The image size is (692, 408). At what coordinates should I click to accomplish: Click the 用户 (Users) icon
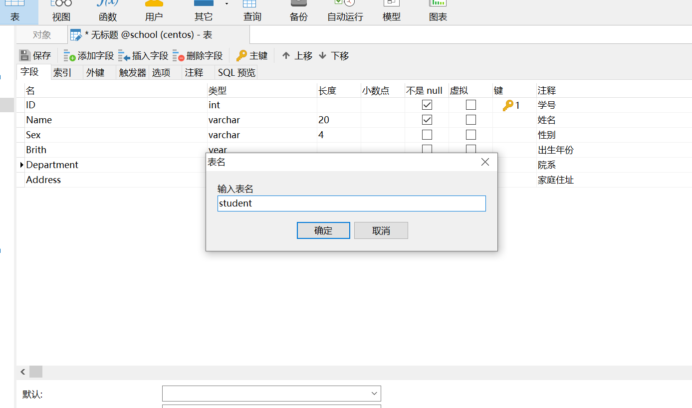pos(154,11)
